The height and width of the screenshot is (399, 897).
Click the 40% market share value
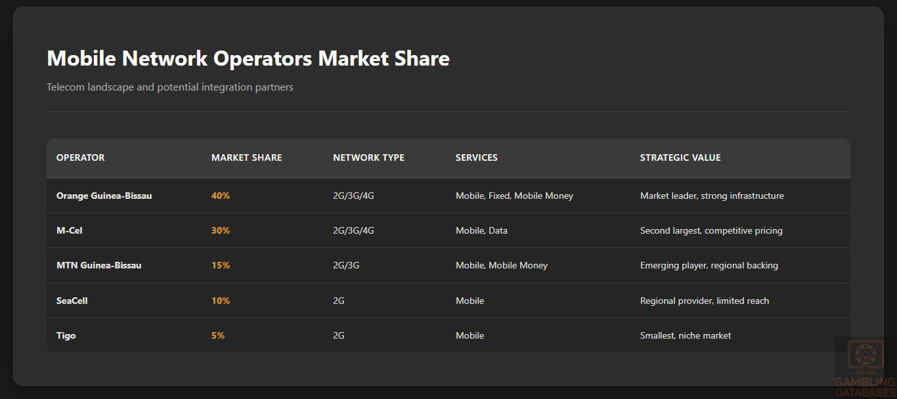tap(221, 196)
